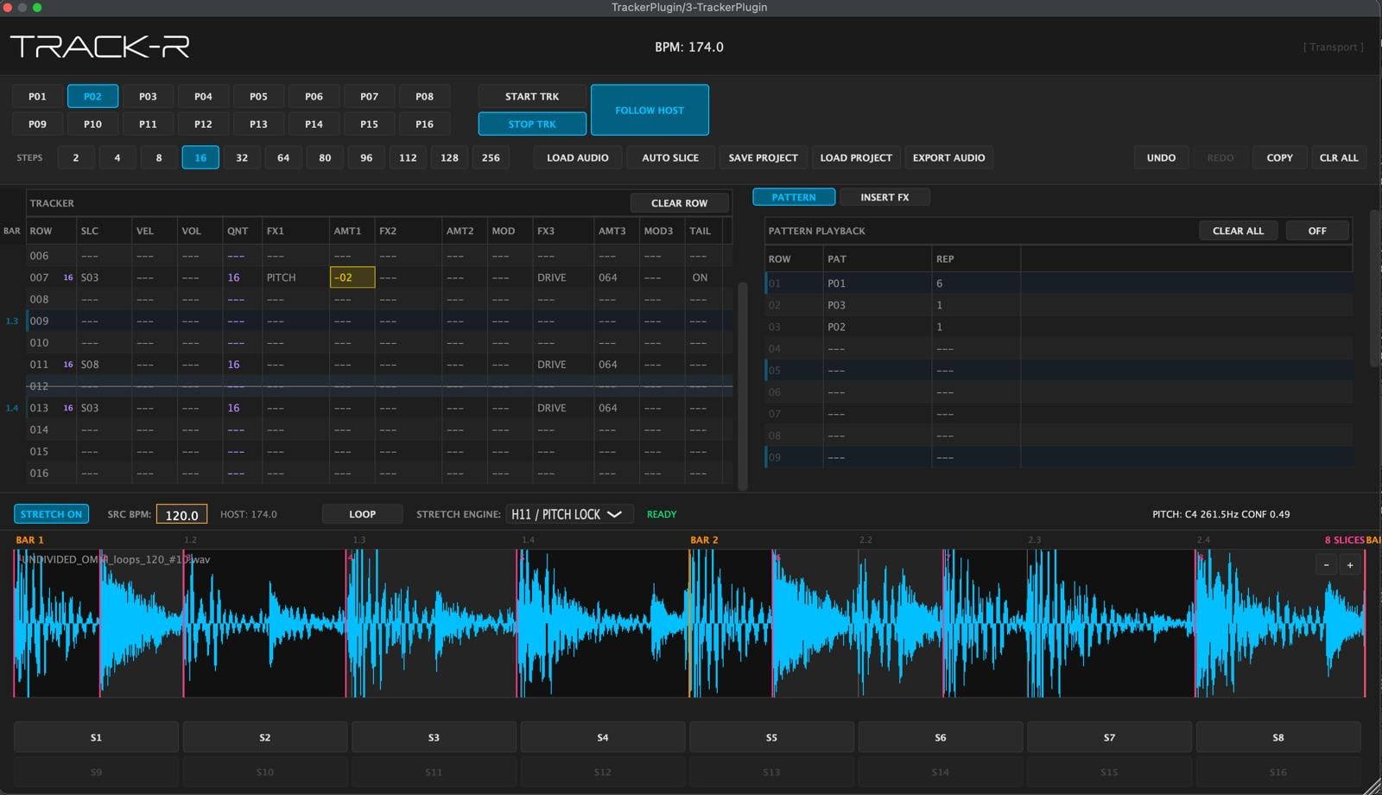
Task: Select the highlighted -02 AMT1 cell
Action: point(352,277)
